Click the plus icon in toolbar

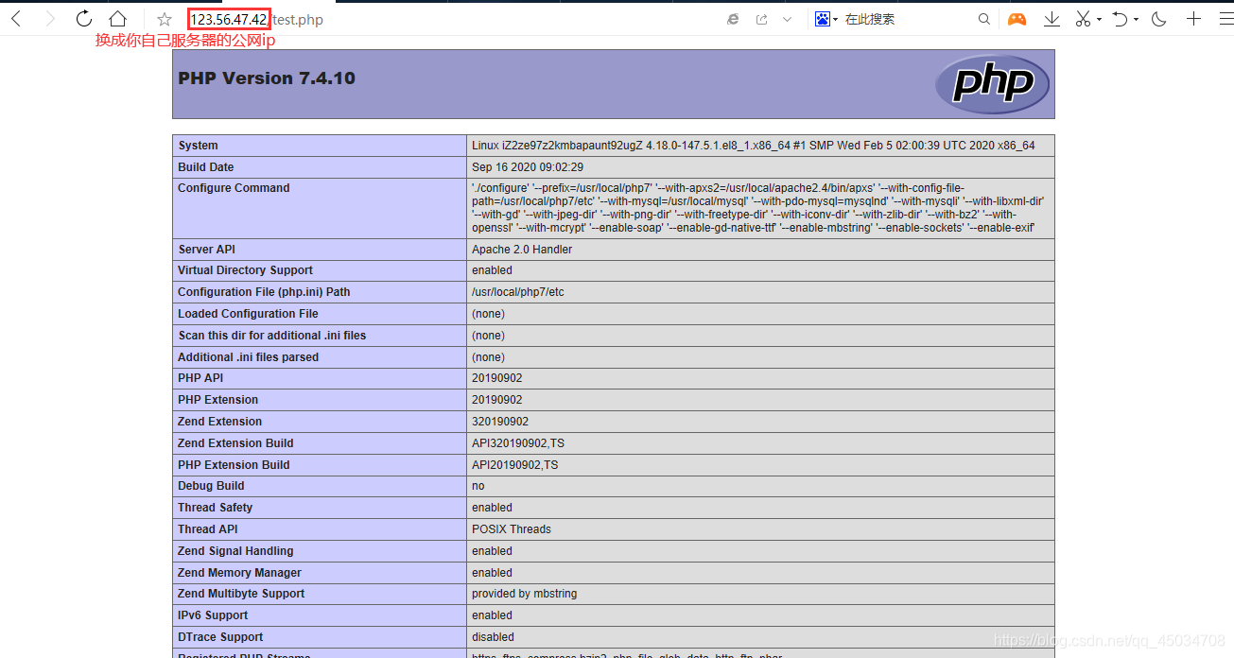[1193, 19]
